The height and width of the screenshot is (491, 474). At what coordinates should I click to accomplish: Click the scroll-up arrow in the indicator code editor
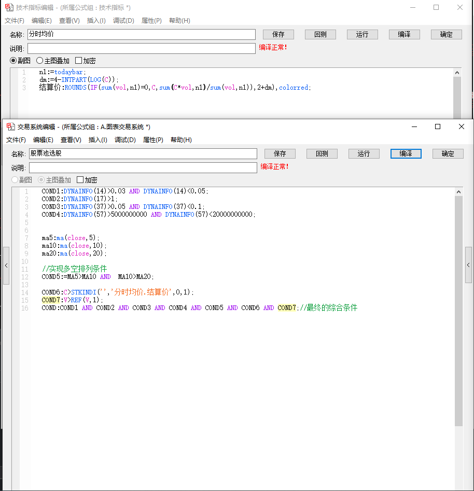point(457,73)
